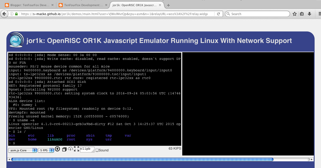This screenshot has width=321, height=168.
Task: Go back with the browser back arrow
Action: (x=4, y=14)
